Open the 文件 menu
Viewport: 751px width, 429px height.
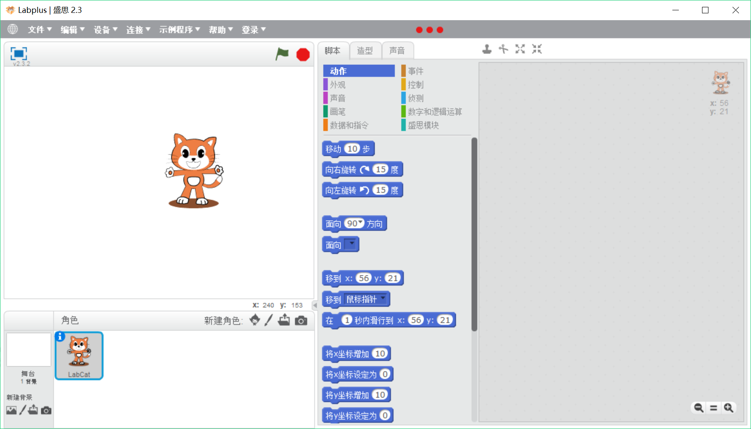click(x=40, y=30)
